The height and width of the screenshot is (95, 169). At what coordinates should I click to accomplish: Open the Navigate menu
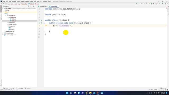pyautogui.click(x=14, y=1)
